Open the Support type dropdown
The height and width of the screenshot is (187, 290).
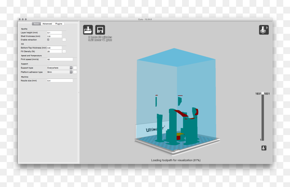(60, 68)
